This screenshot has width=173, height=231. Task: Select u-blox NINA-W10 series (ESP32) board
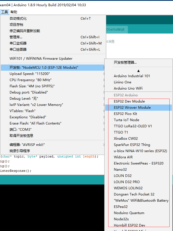[x=138, y=151]
